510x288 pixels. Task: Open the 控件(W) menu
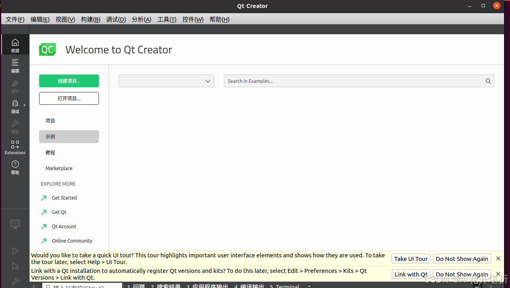[193, 20]
